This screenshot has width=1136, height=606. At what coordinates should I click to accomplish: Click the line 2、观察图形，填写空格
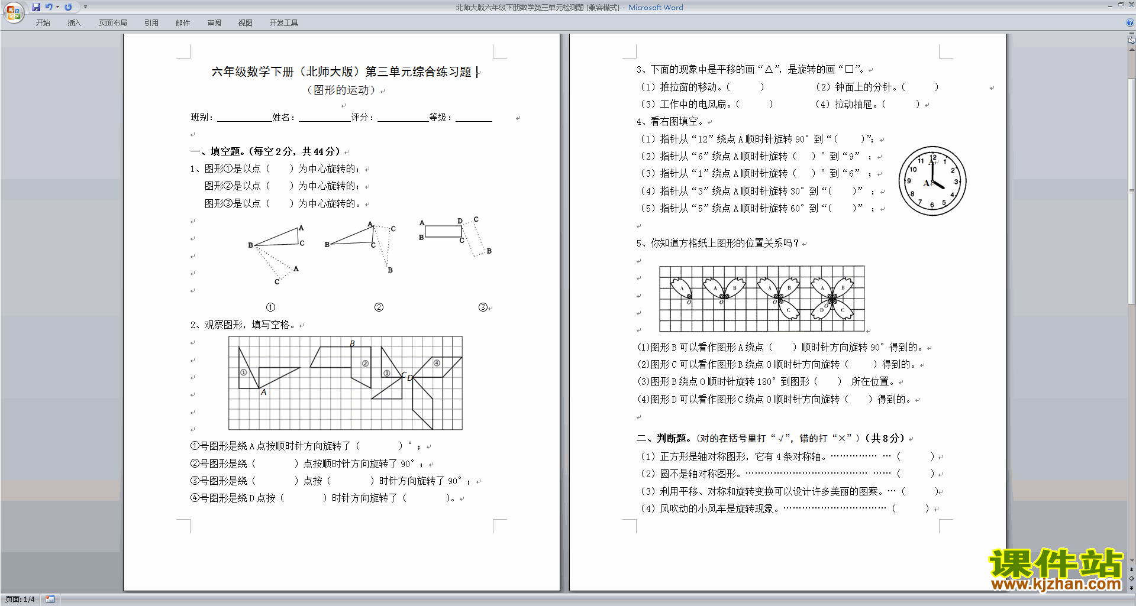pos(243,325)
